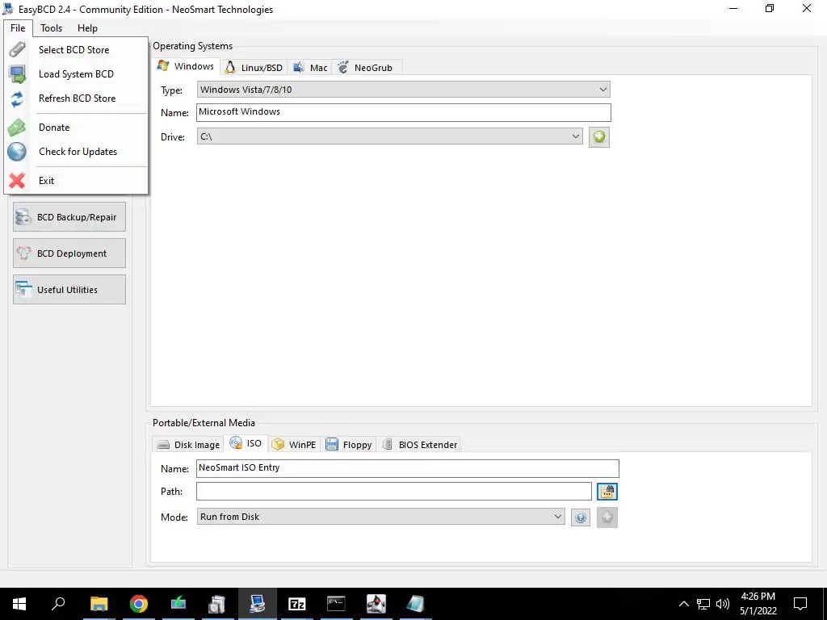Click the Windows Start button
Screen dimensions: 827x620
point(19,604)
